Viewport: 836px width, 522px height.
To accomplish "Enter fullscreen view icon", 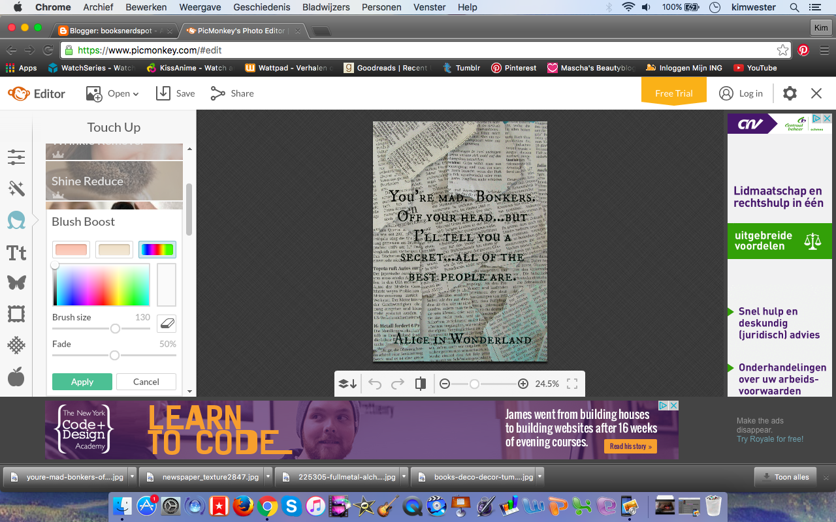I will pyautogui.click(x=572, y=384).
